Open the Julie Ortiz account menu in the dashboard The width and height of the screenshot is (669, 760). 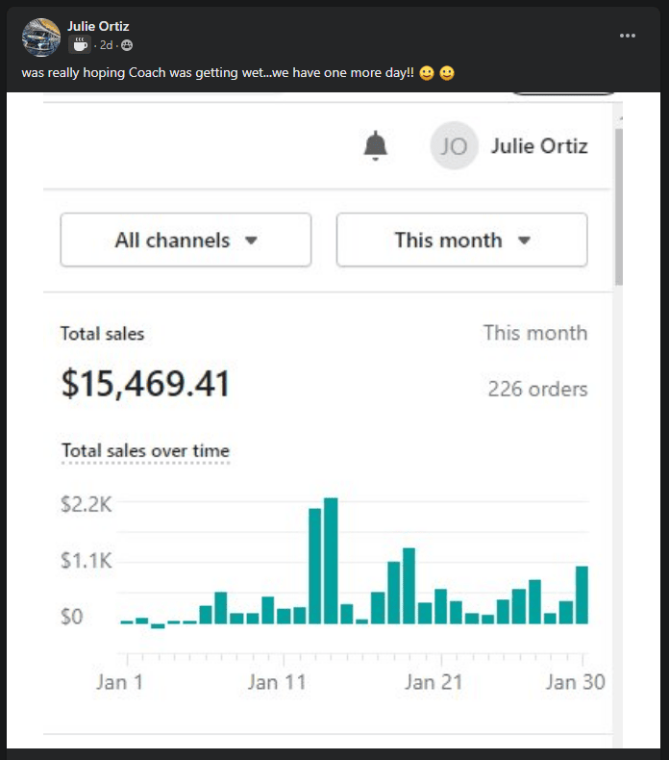click(538, 146)
